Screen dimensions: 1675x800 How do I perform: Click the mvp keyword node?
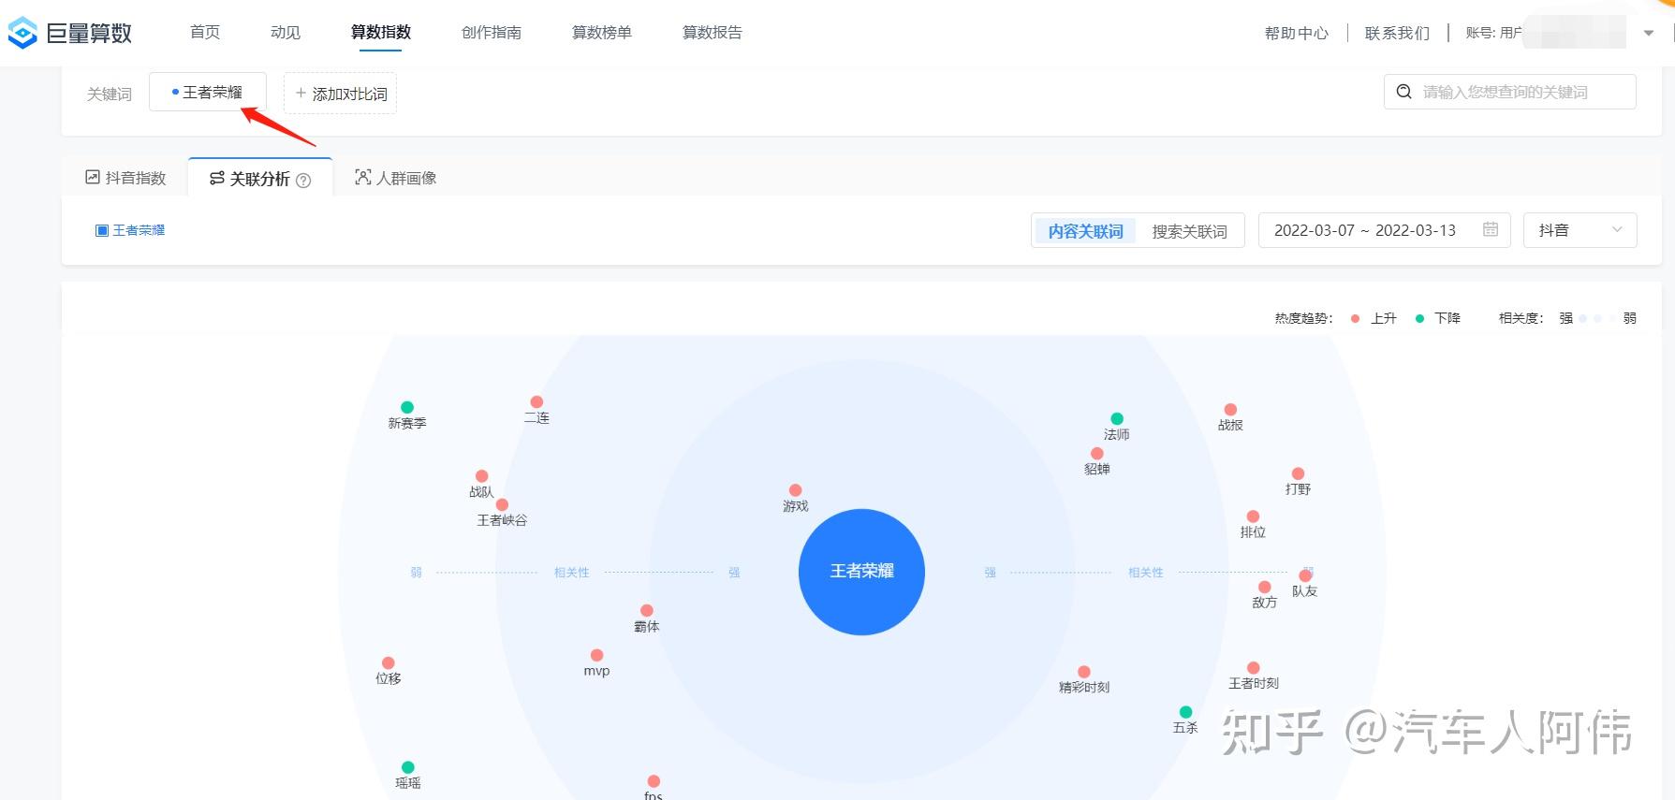[596, 655]
